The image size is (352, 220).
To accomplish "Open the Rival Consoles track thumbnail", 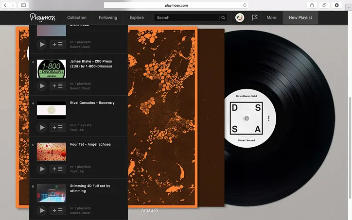I will coord(52,110).
